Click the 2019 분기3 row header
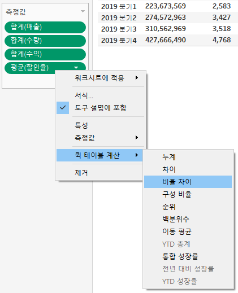238x293 pixels. tap(119, 29)
